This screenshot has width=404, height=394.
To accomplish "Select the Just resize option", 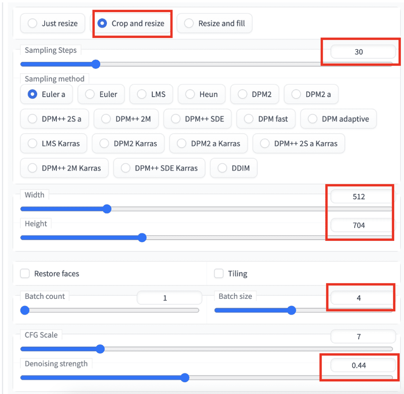I will [x=52, y=23].
